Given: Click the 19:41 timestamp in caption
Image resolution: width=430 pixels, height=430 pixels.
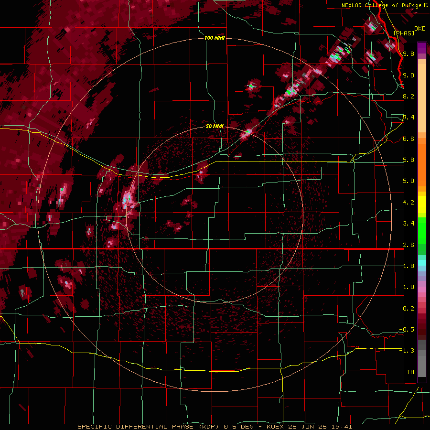Looking at the screenshot, I should [x=343, y=427].
